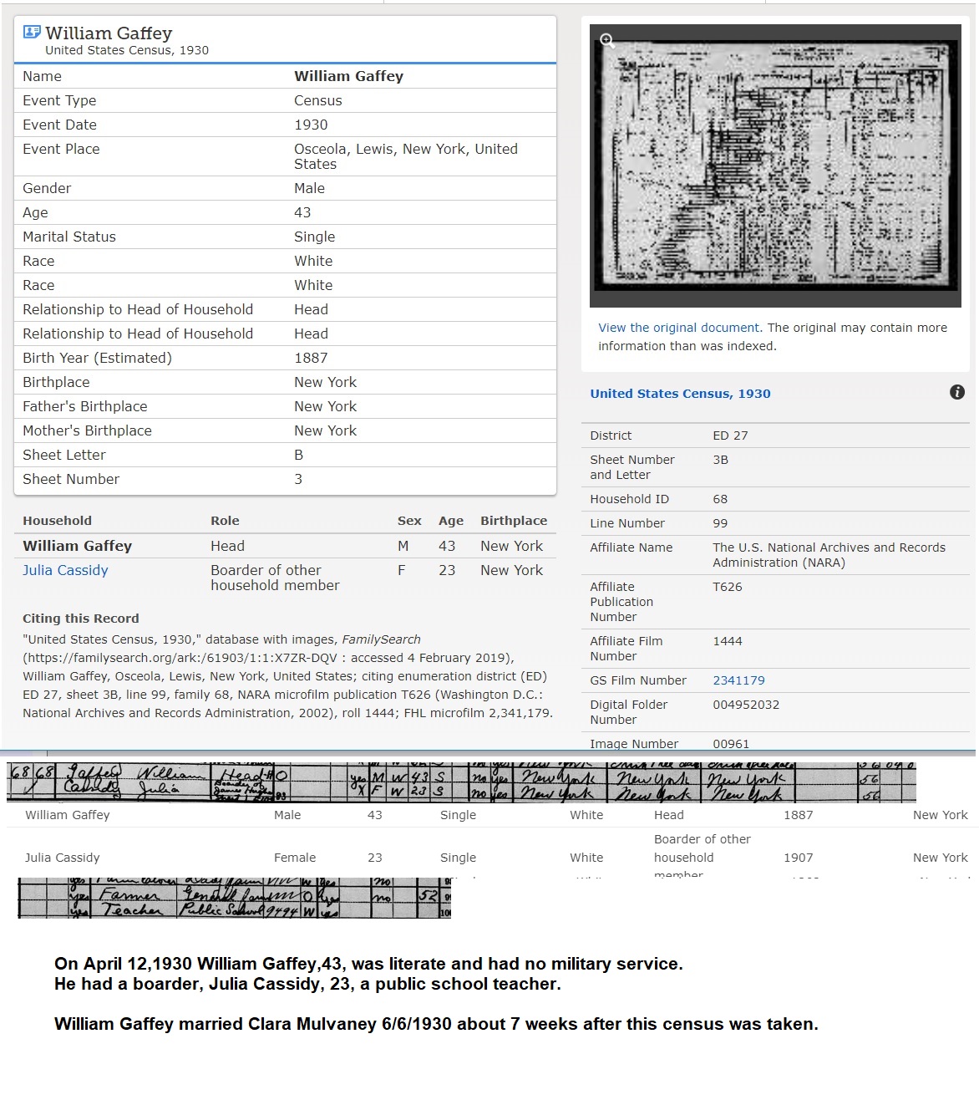Viewport: 979px width, 1100px height.
Task: Click the 'Mother's Birthplace' label
Action: [88, 430]
